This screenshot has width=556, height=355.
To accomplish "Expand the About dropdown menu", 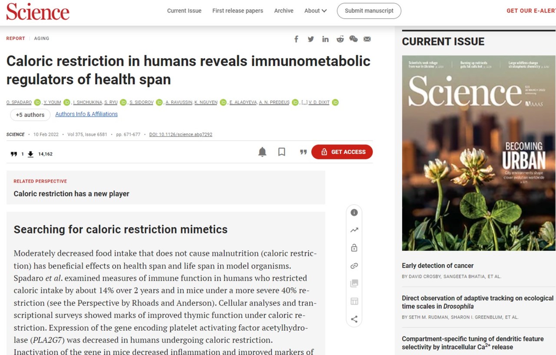I will (x=315, y=11).
